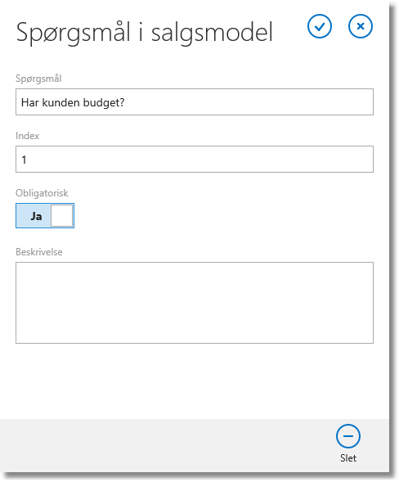This screenshot has width=399, height=482.
Task: Click the blank area below the Beskrivelse box
Action: 195,381
